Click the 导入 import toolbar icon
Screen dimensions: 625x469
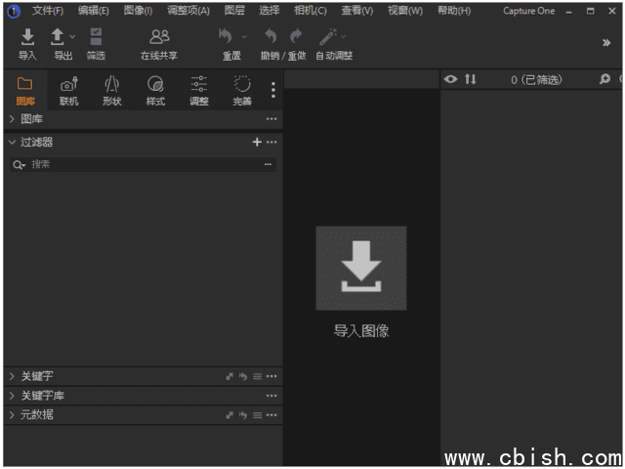[x=27, y=38]
